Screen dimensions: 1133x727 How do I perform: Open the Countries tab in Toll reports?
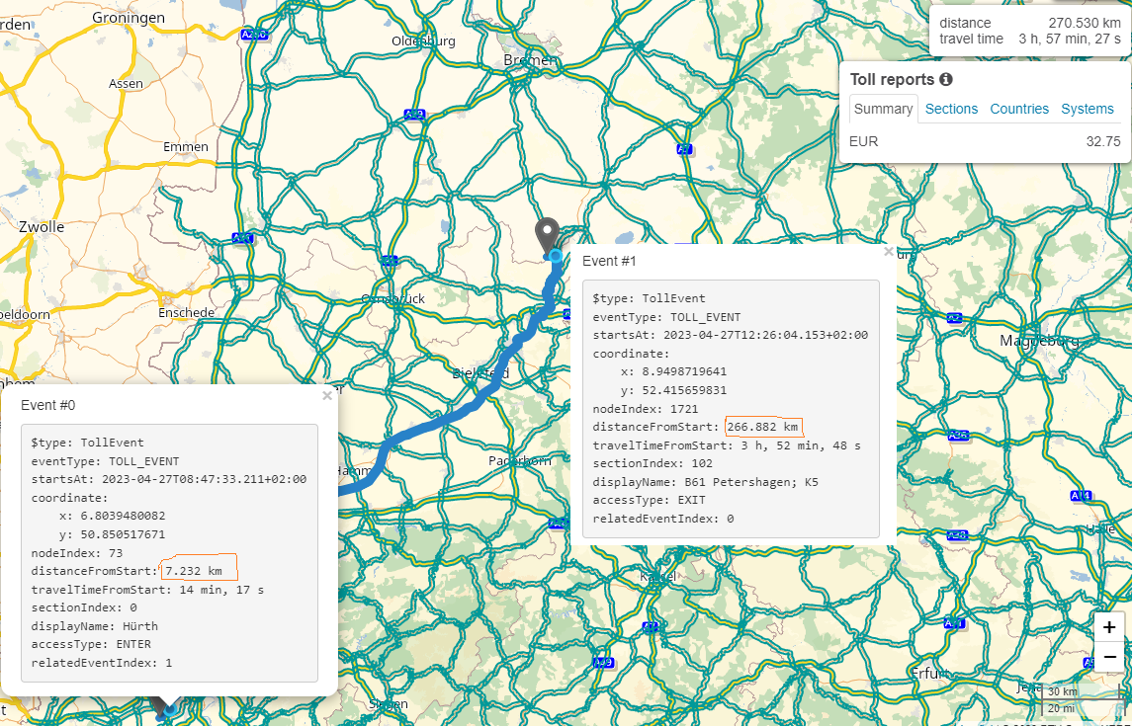pos(1019,109)
